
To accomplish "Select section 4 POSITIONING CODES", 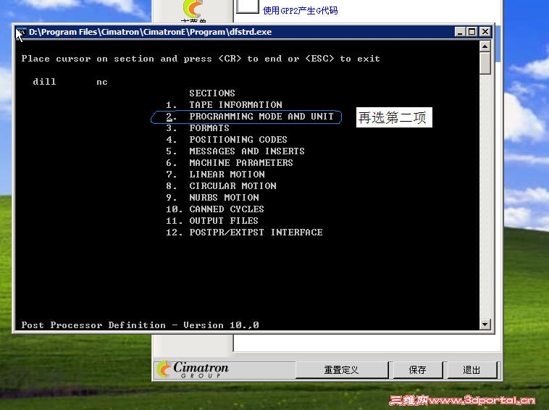I will [226, 139].
